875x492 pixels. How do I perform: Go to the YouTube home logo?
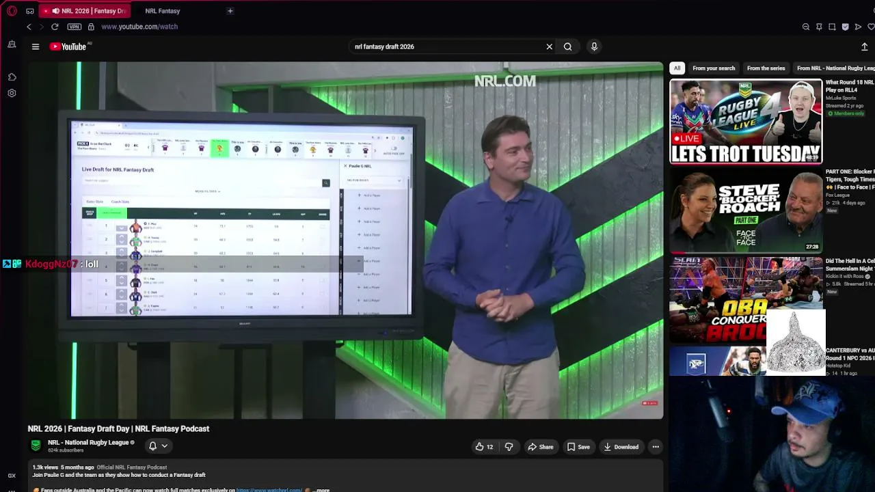(68, 46)
